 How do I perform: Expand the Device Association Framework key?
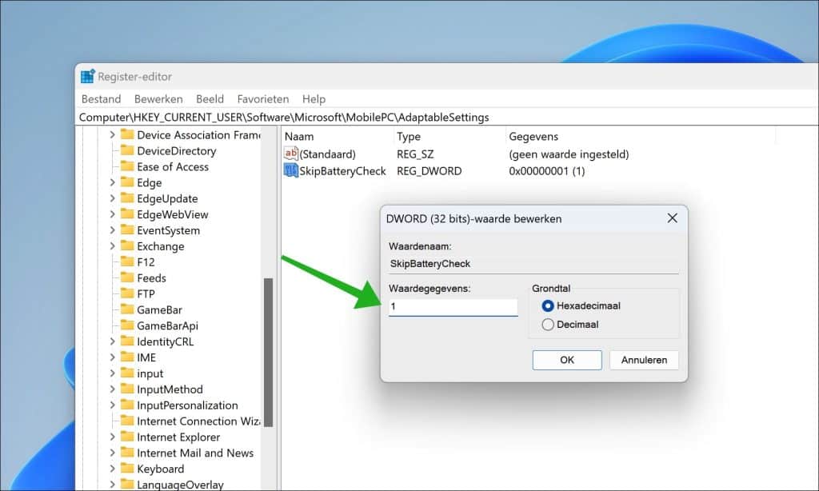coord(112,135)
